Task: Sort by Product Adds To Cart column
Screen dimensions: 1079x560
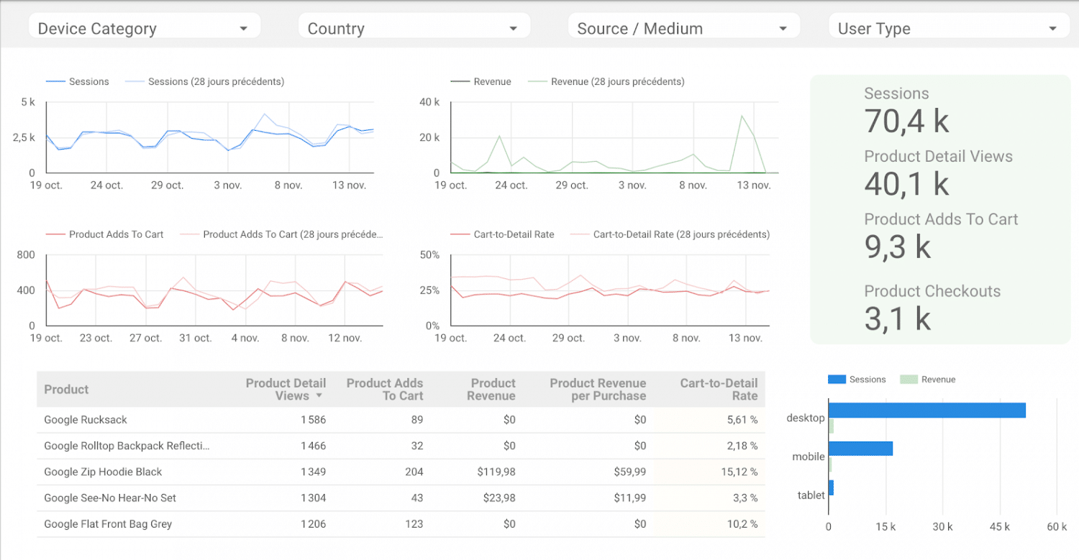Action: pyautogui.click(x=385, y=390)
